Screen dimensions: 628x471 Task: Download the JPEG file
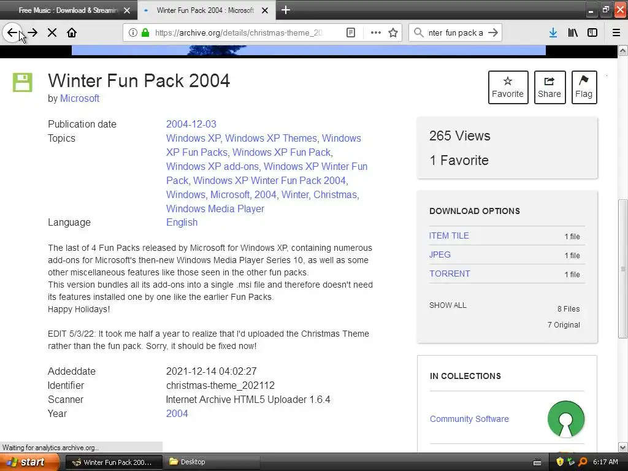tap(440, 255)
